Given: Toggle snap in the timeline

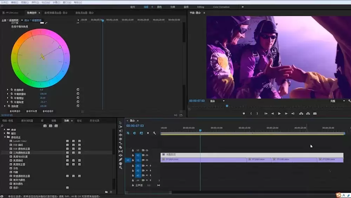Looking at the screenshot, I should [x=134, y=133].
